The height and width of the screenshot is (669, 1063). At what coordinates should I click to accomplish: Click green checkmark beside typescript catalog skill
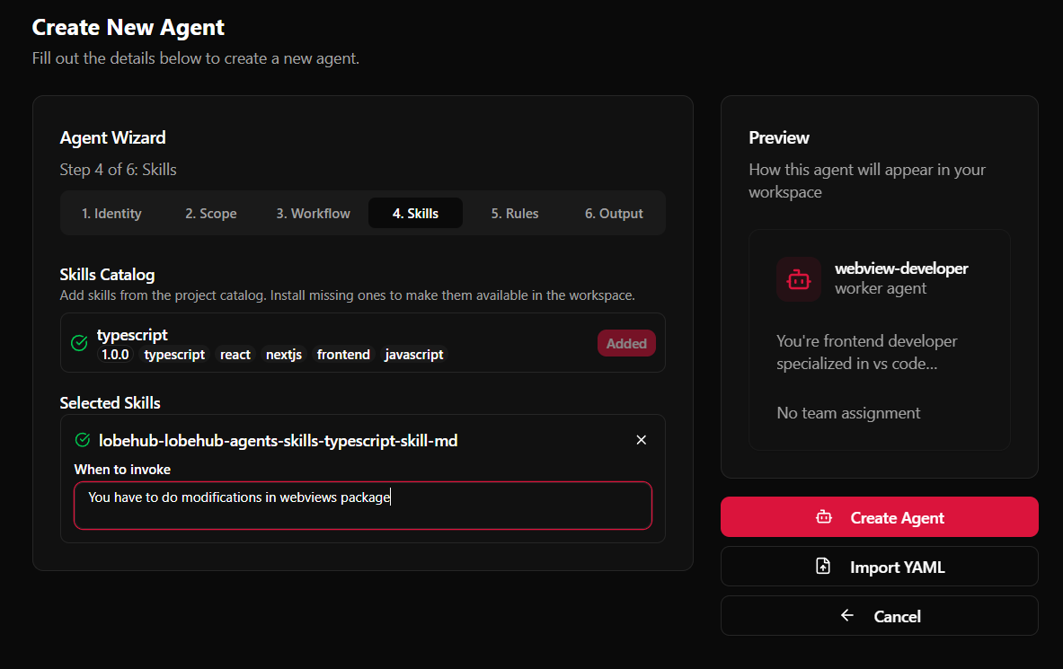(79, 343)
